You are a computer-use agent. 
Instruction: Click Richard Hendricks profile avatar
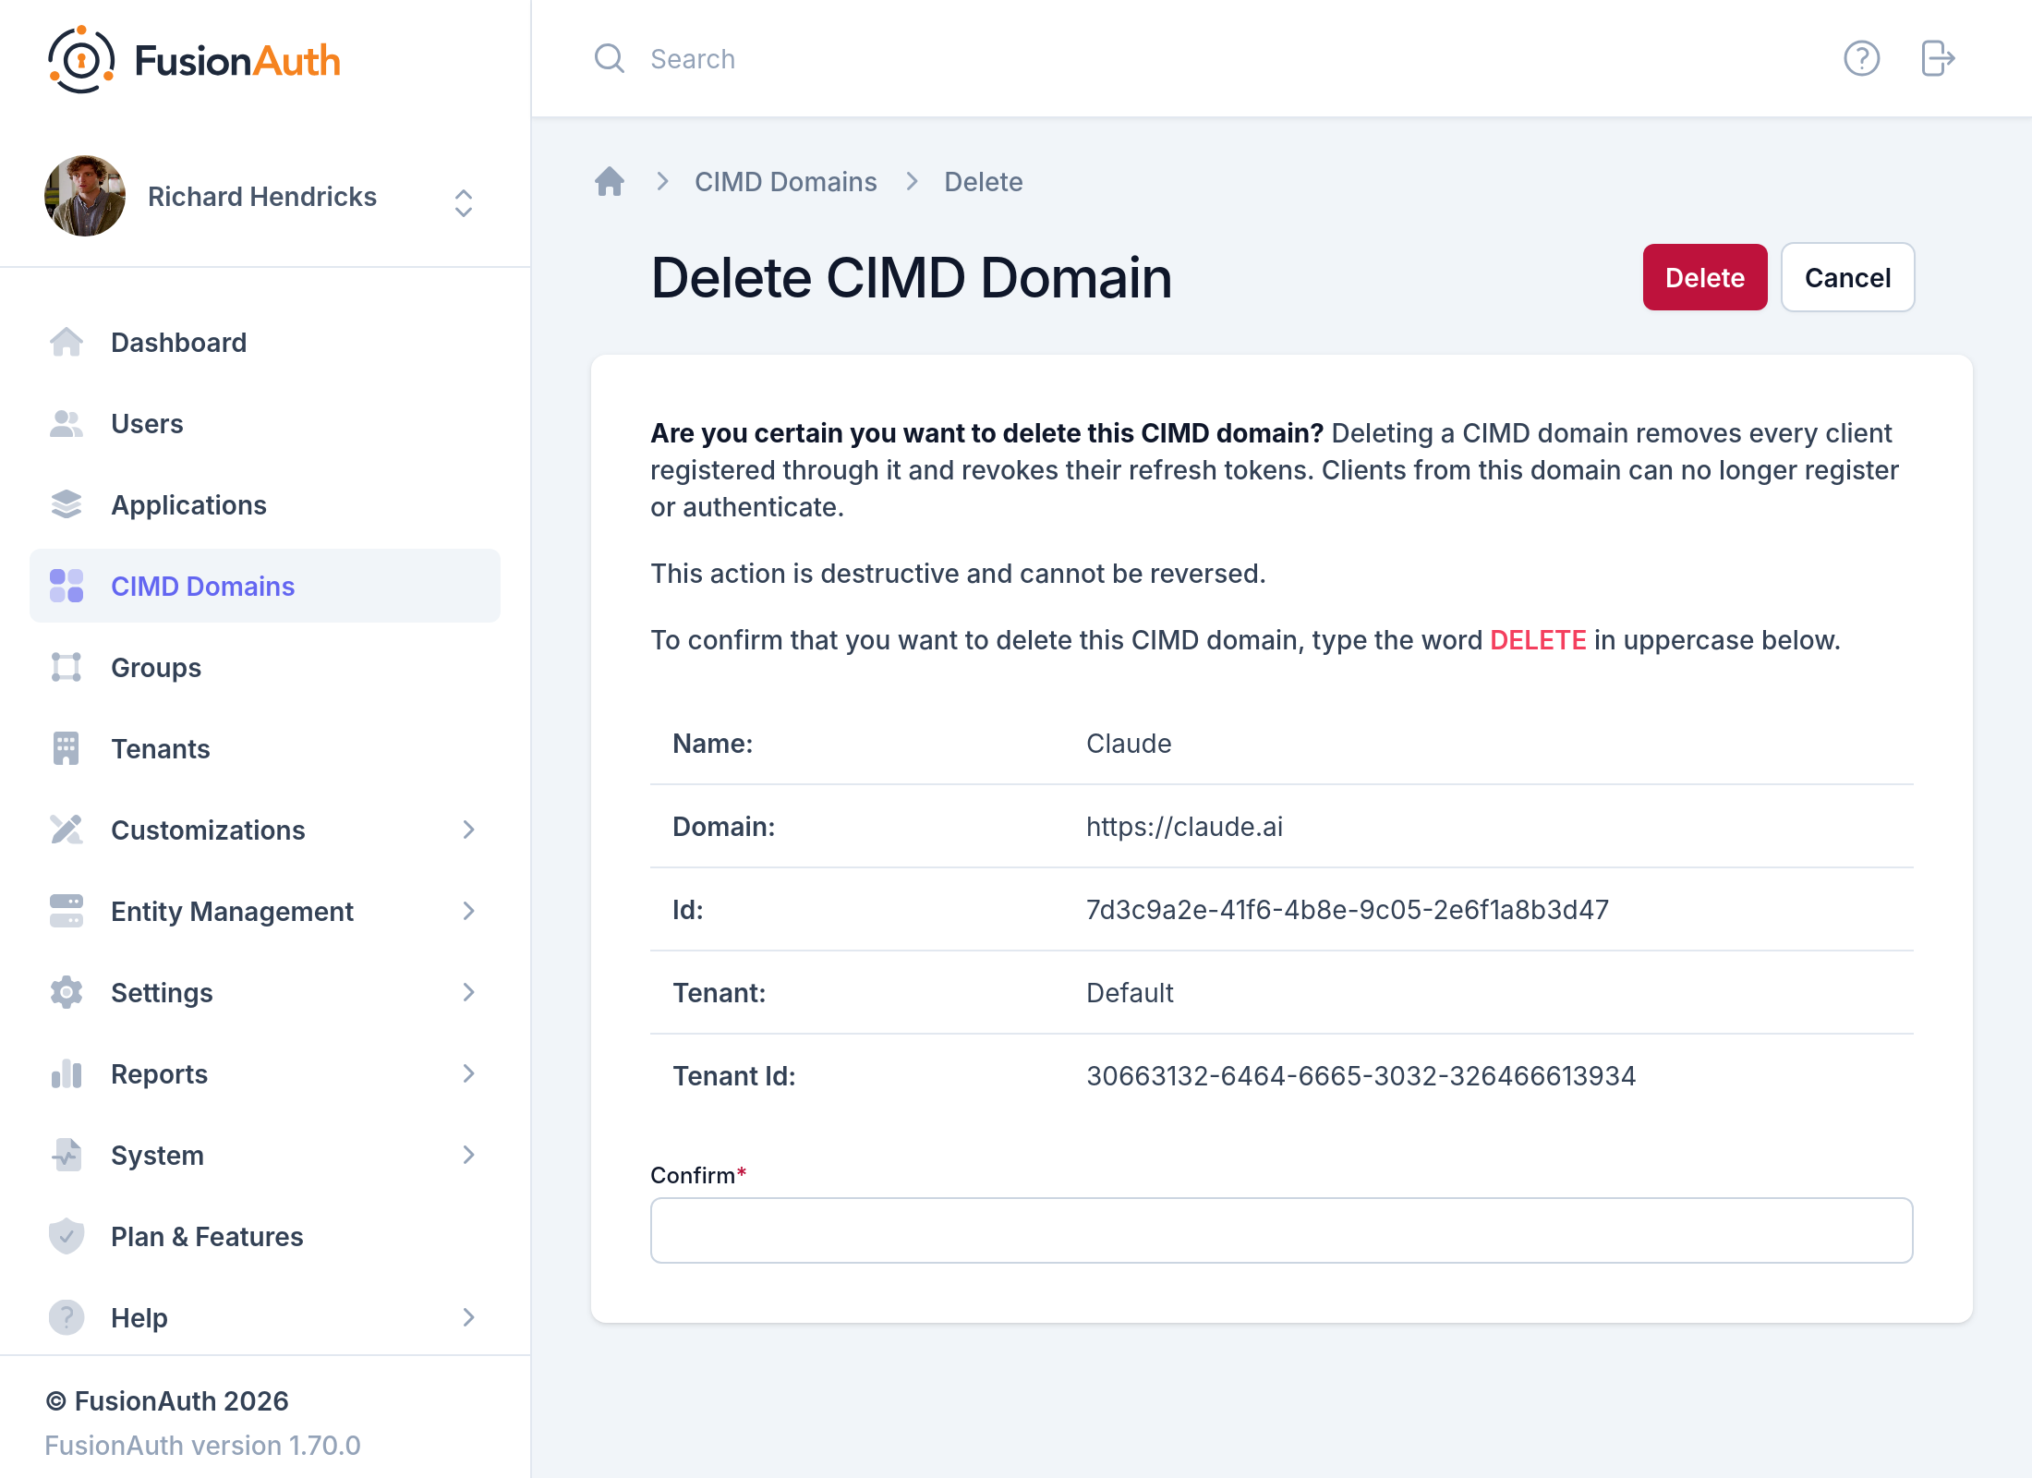(x=85, y=196)
